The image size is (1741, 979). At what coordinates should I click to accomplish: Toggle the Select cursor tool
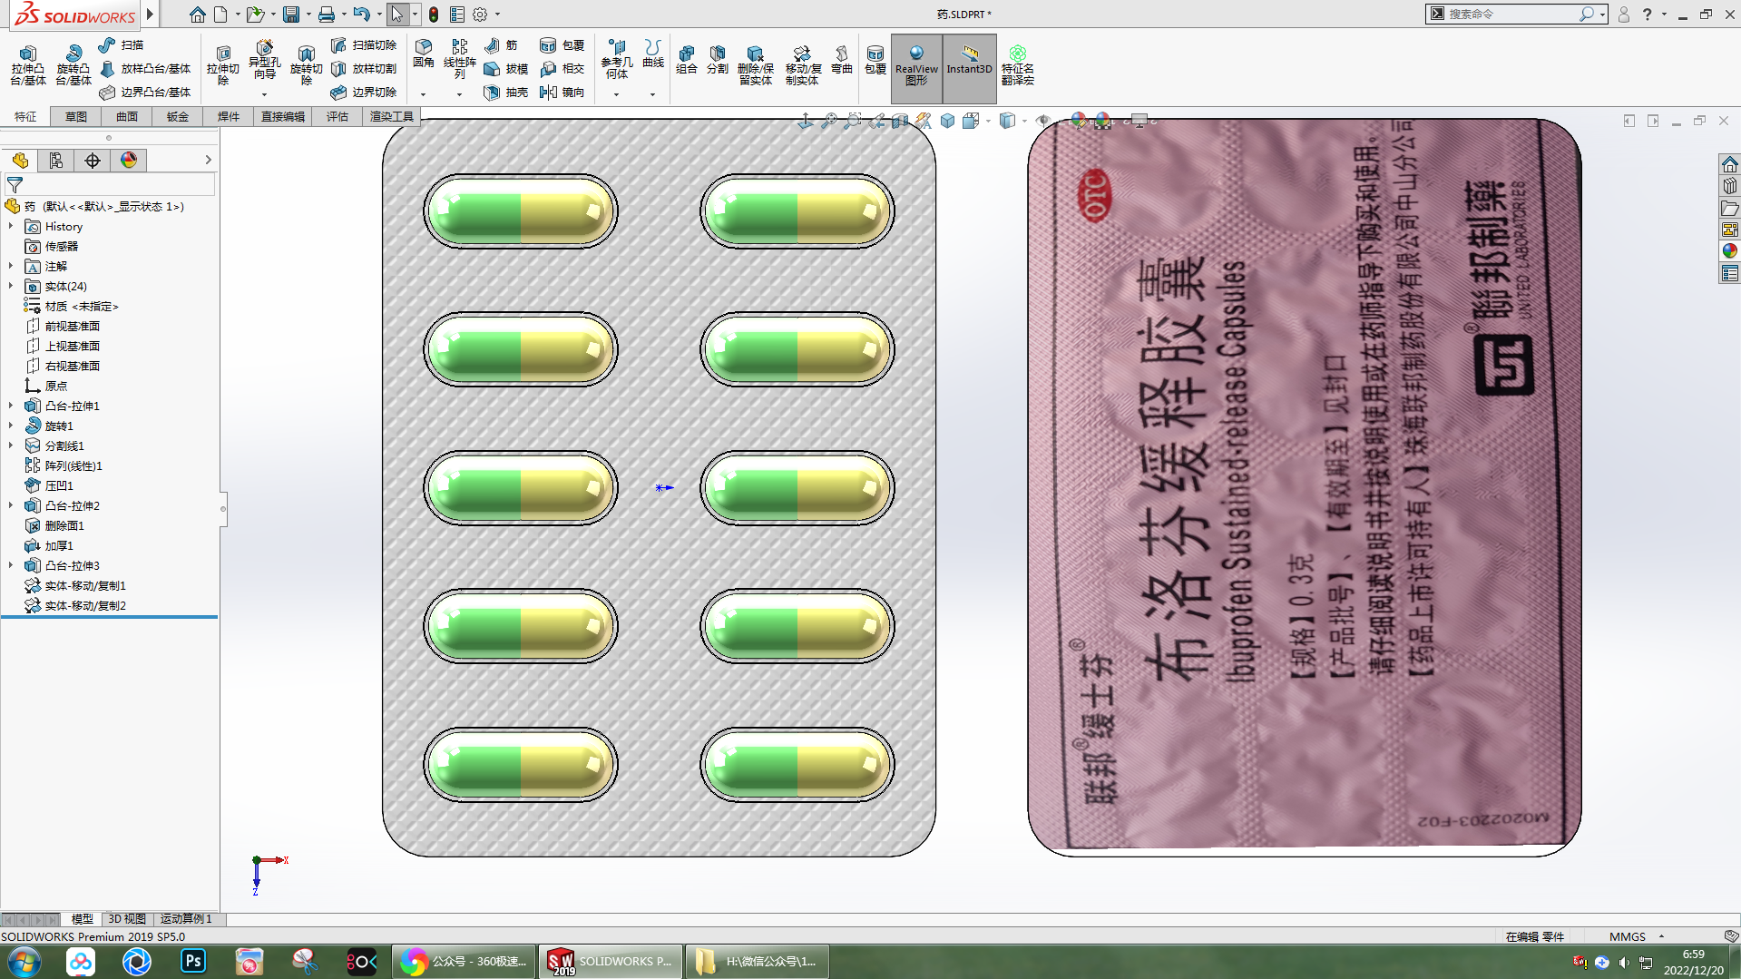[396, 15]
